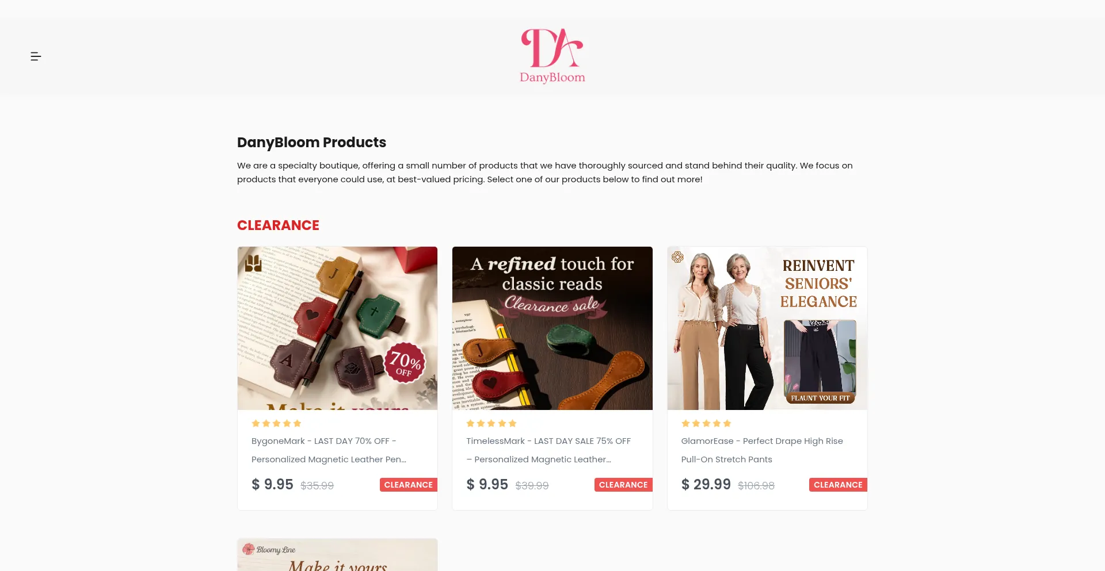This screenshot has height=571, width=1105.
Task: Open the Reinvent Seniors' Elegance pants image
Action: coord(767,328)
